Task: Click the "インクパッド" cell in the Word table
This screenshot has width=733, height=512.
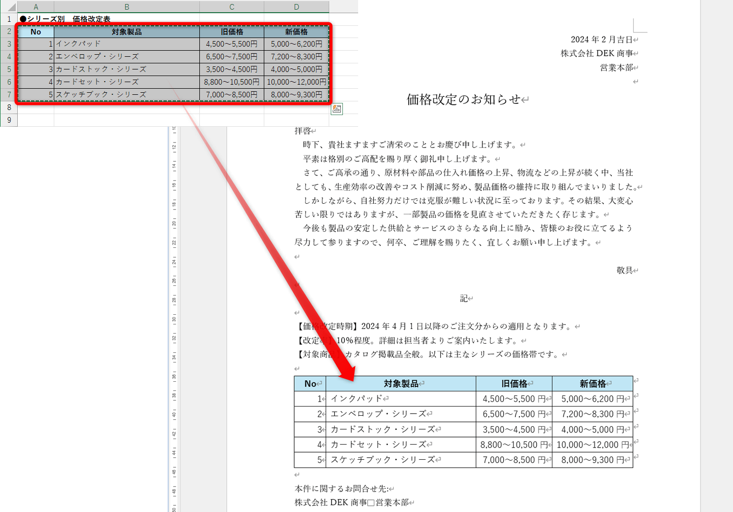Action: click(x=401, y=399)
